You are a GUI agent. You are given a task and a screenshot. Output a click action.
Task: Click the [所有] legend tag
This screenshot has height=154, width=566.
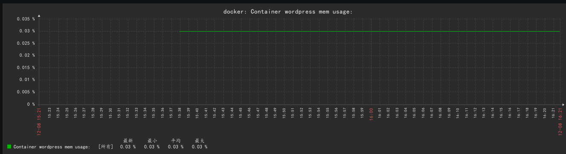tap(105, 147)
